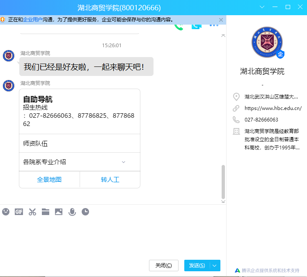
Task: Dismiss the enterprise notice banner
Action: click(x=221, y=20)
